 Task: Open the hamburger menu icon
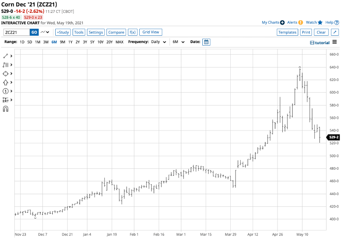334,42
